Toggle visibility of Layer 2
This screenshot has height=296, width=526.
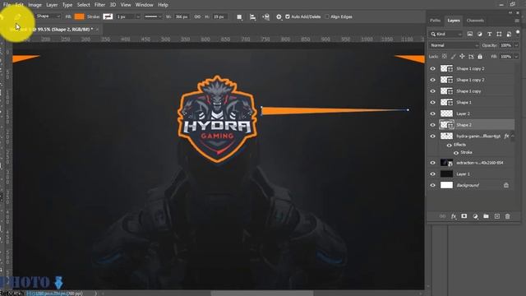(433, 113)
